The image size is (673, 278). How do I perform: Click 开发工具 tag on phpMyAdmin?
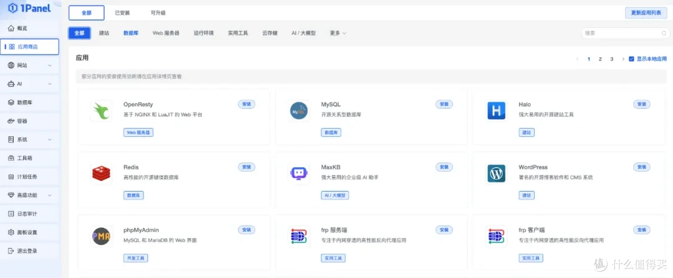click(x=136, y=258)
